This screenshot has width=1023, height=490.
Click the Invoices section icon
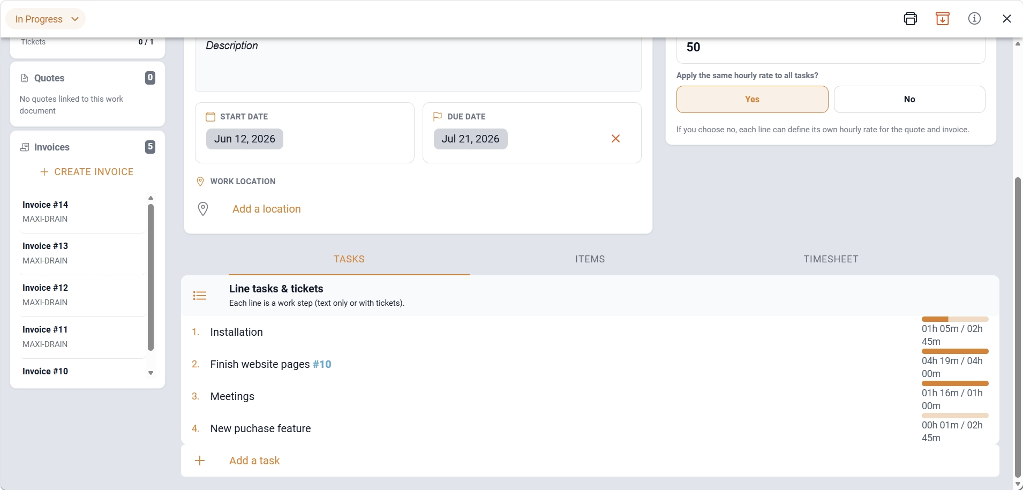click(25, 147)
